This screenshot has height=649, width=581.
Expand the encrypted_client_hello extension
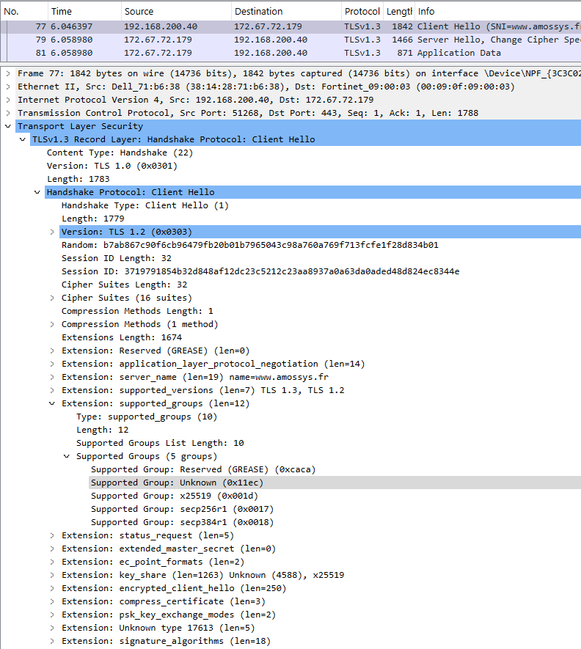coord(52,588)
